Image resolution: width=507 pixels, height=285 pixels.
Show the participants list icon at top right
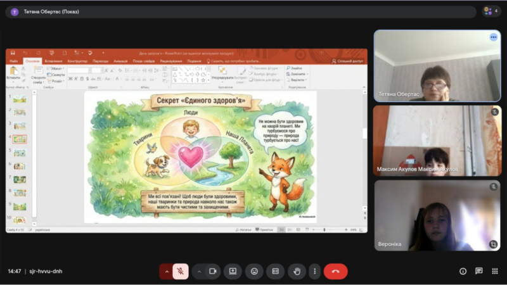(490, 11)
